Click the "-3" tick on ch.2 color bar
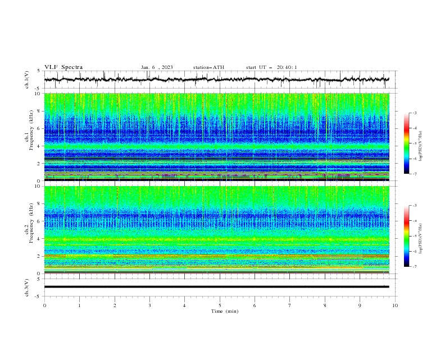The image size is (445, 343). click(x=414, y=206)
